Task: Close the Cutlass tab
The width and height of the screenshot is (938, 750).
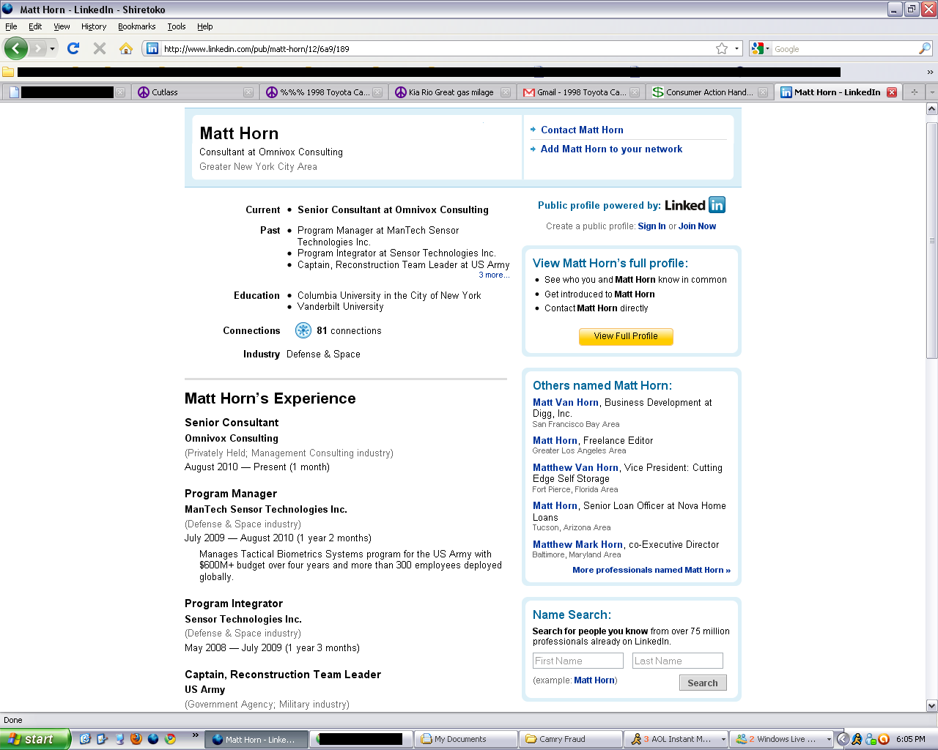Action: [x=248, y=92]
